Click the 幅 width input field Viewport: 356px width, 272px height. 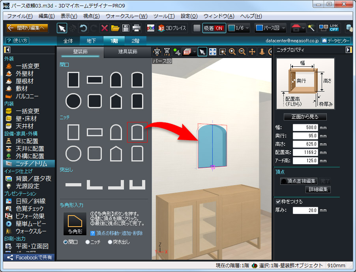coord(306,127)
